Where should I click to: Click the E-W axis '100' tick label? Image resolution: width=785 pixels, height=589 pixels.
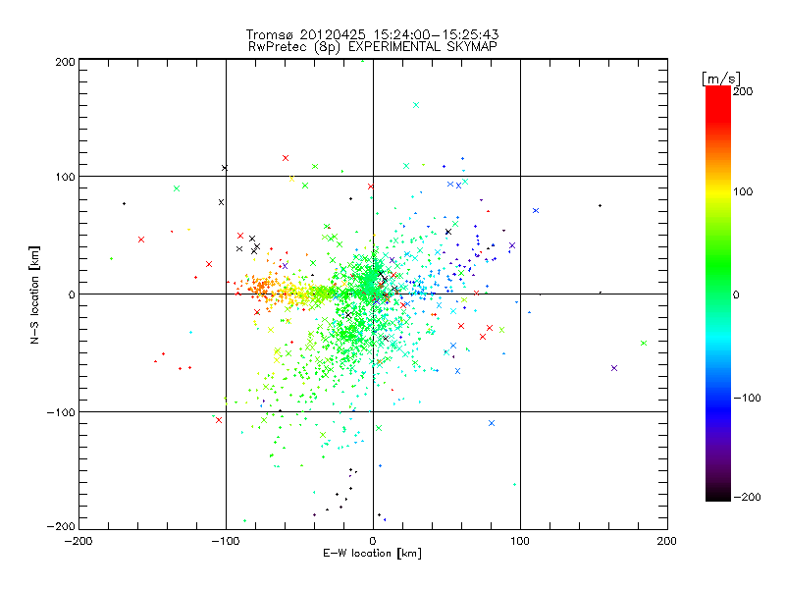click(x=520, y=541)
